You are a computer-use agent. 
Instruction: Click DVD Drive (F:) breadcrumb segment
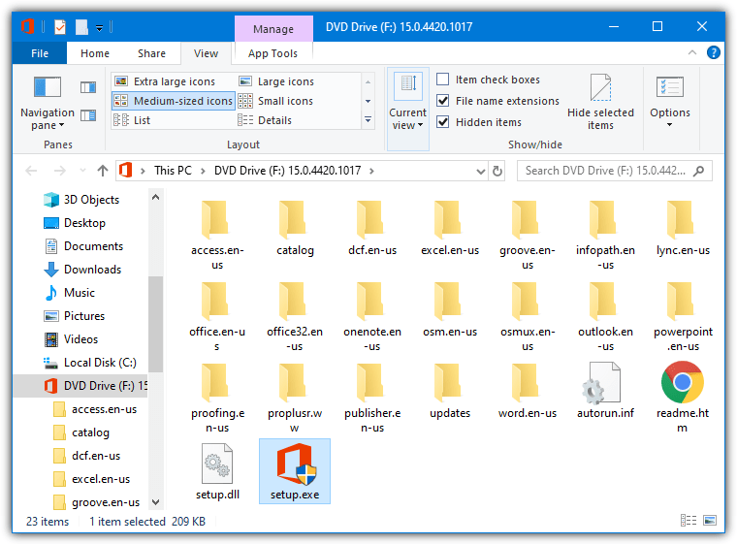click(288, 171)
